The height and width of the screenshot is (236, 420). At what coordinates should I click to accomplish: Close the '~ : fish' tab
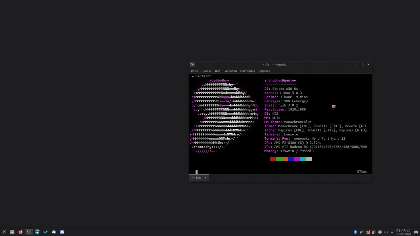pos(206,178)
